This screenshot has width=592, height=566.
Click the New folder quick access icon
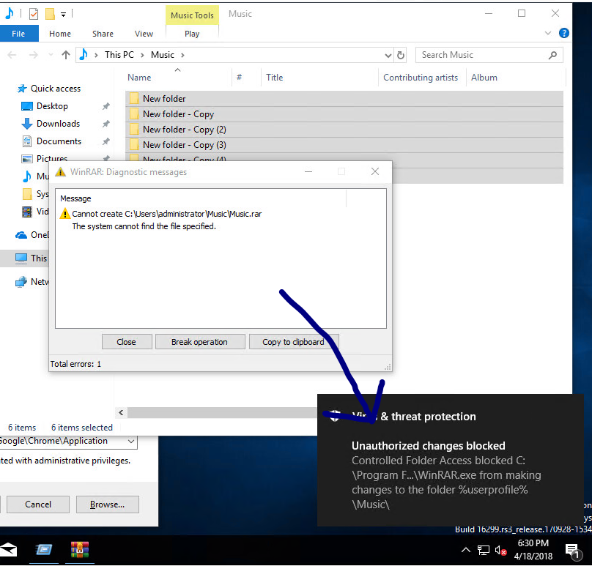50,14
